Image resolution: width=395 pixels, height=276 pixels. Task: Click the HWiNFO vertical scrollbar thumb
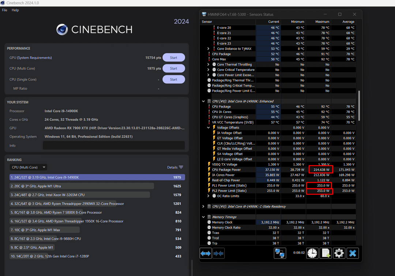pyautogui.click(x=359, y=106)
